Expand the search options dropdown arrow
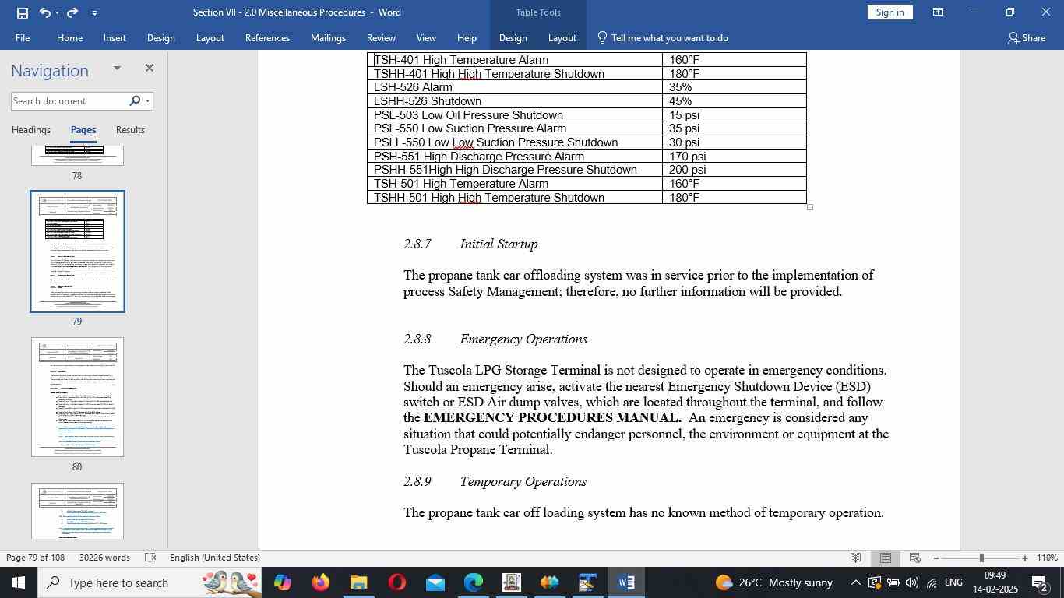Viewport: 1064px width, 598px height. [x=147, y=100]
